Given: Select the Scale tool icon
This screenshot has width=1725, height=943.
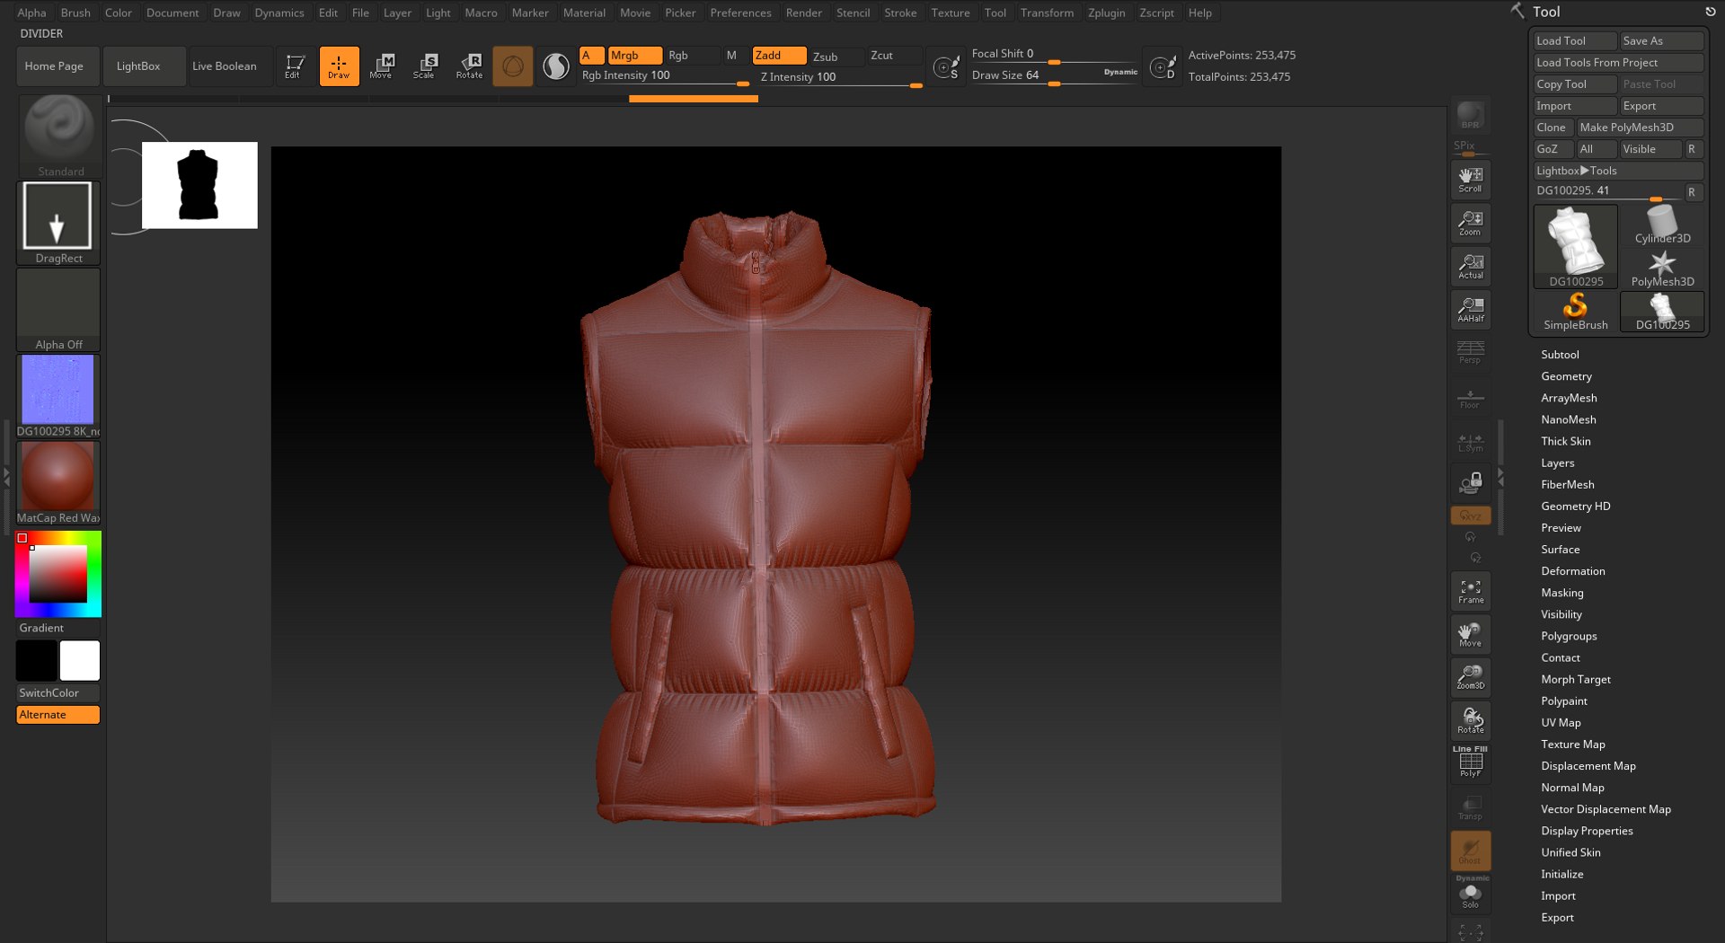Looking at the screenshot, I should 424,66.
